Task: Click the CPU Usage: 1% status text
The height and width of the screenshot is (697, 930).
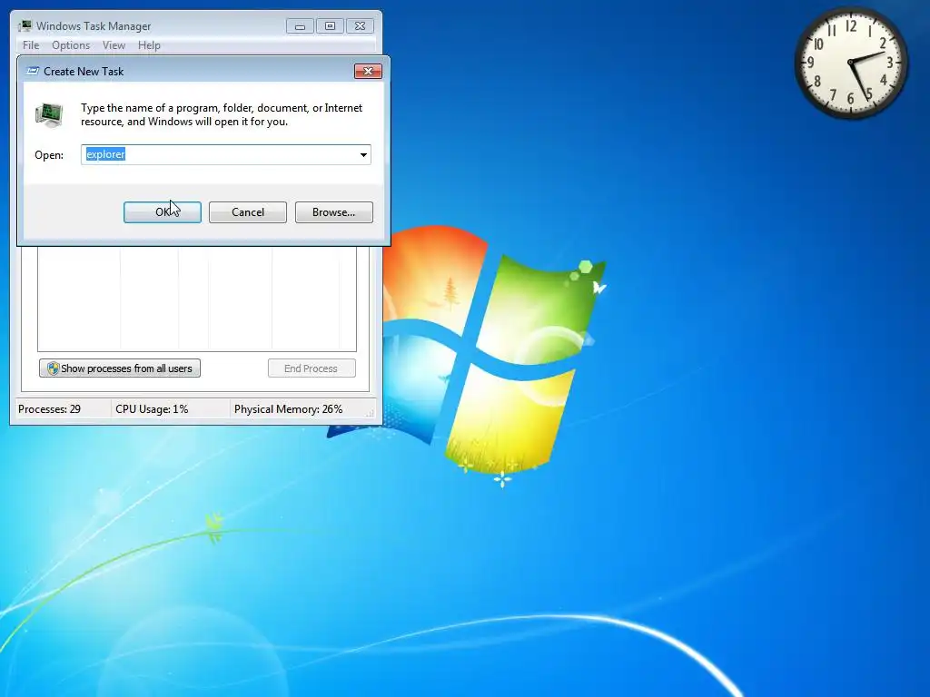Action: pyautogui.click(x=152, y=409)
